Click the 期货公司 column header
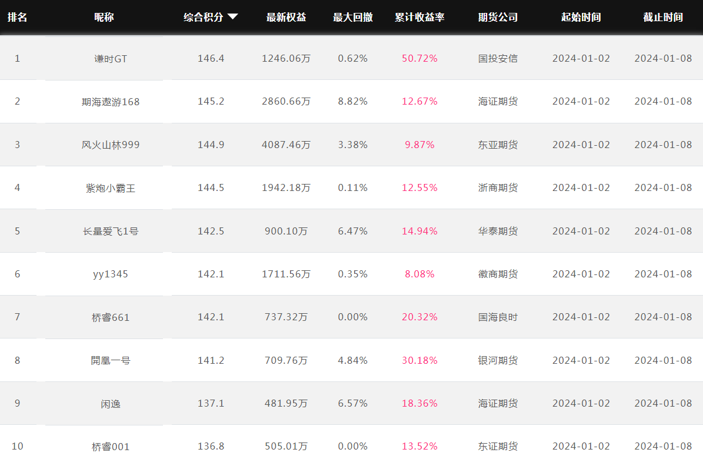703x466 pixels. 498,17
